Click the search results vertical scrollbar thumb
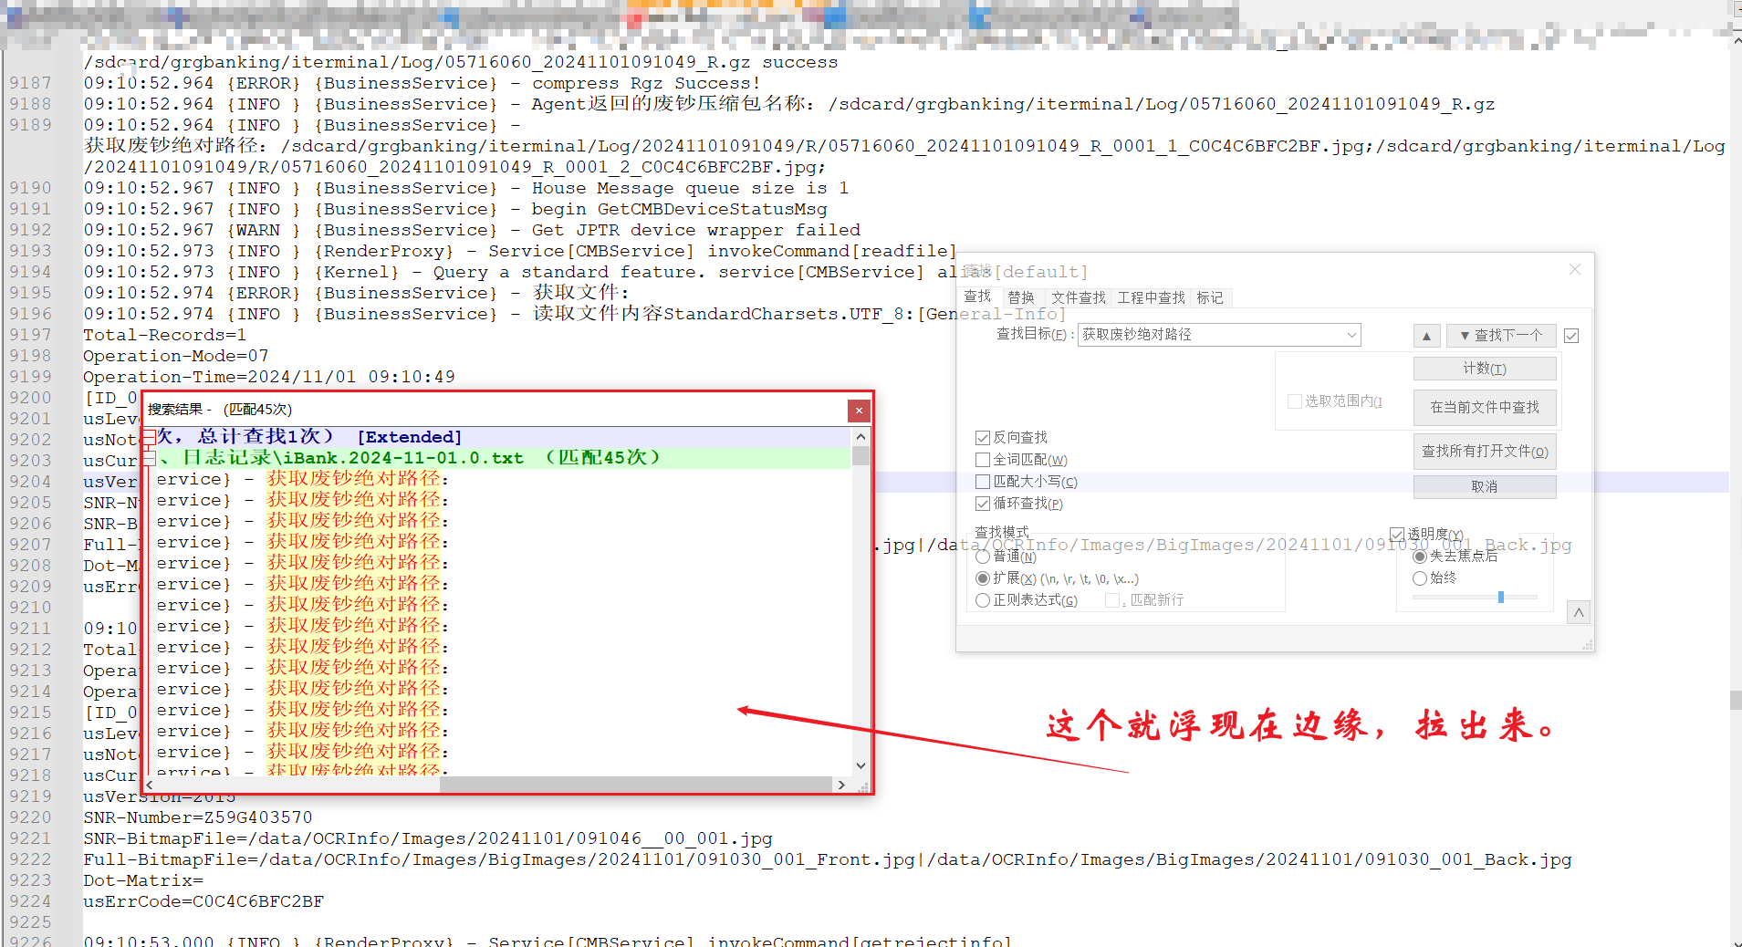Viewport: 1742px width, 947px height. [861, 456]
